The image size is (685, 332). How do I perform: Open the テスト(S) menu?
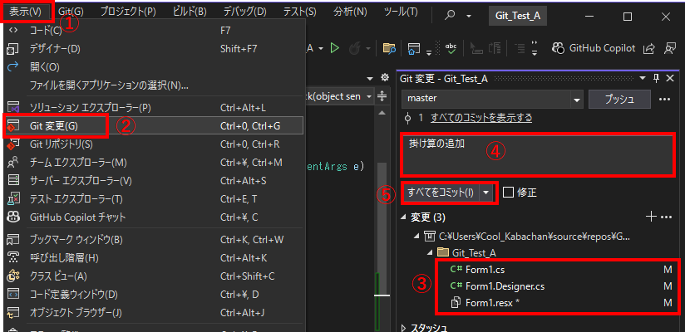tap(299, 12)
